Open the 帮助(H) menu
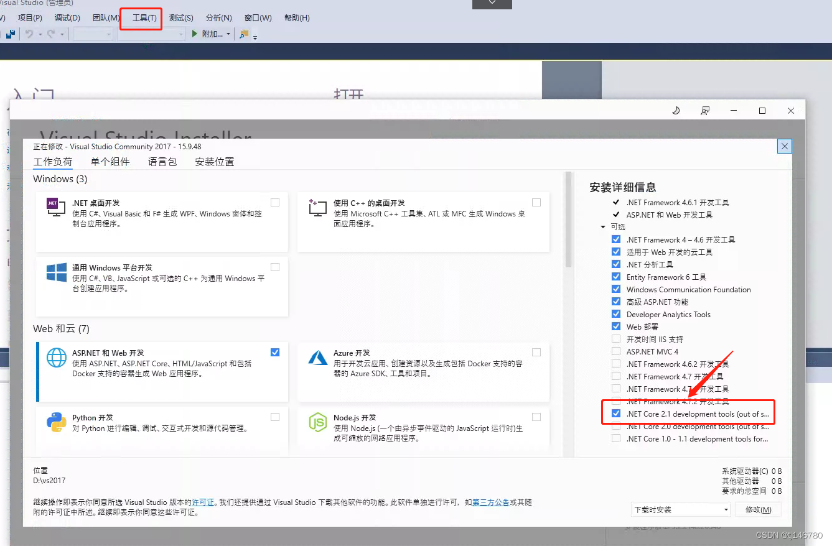Image resolution: width=832 pixels, height=546 pixels. coord(297,18)
